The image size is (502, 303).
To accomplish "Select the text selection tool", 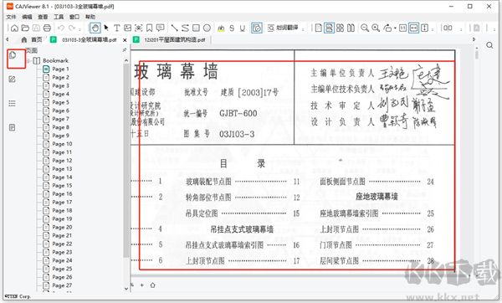I will [117, 28].
